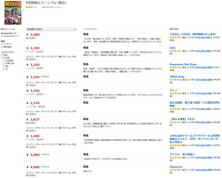Click star rating icons for ウィノ
This screenshot has width=222, height=178.
point(175,94)
